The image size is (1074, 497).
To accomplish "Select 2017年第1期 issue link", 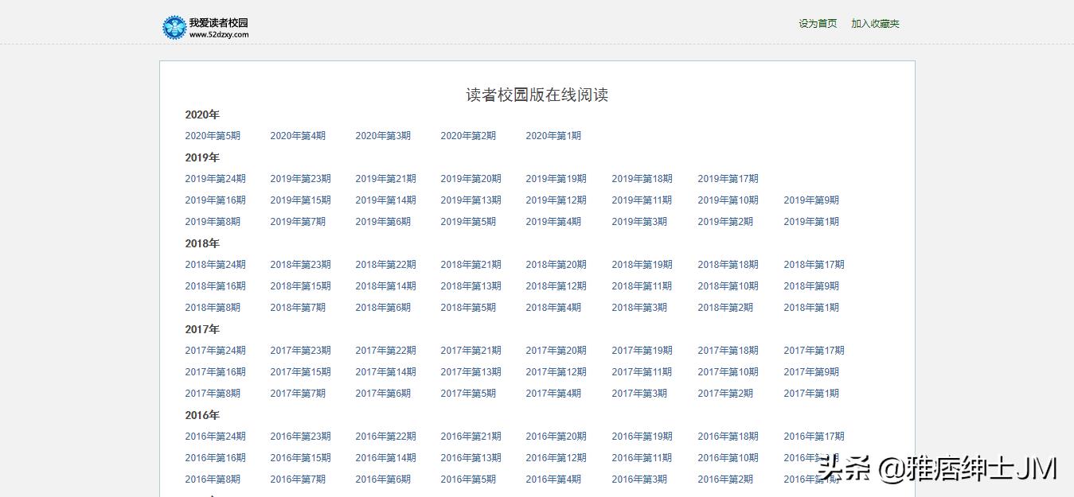I will [811, 394].
